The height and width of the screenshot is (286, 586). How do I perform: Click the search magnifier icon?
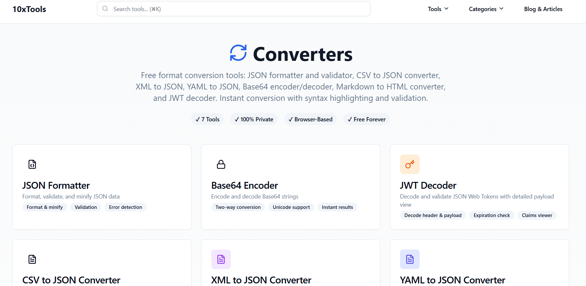tap(105, 9)
